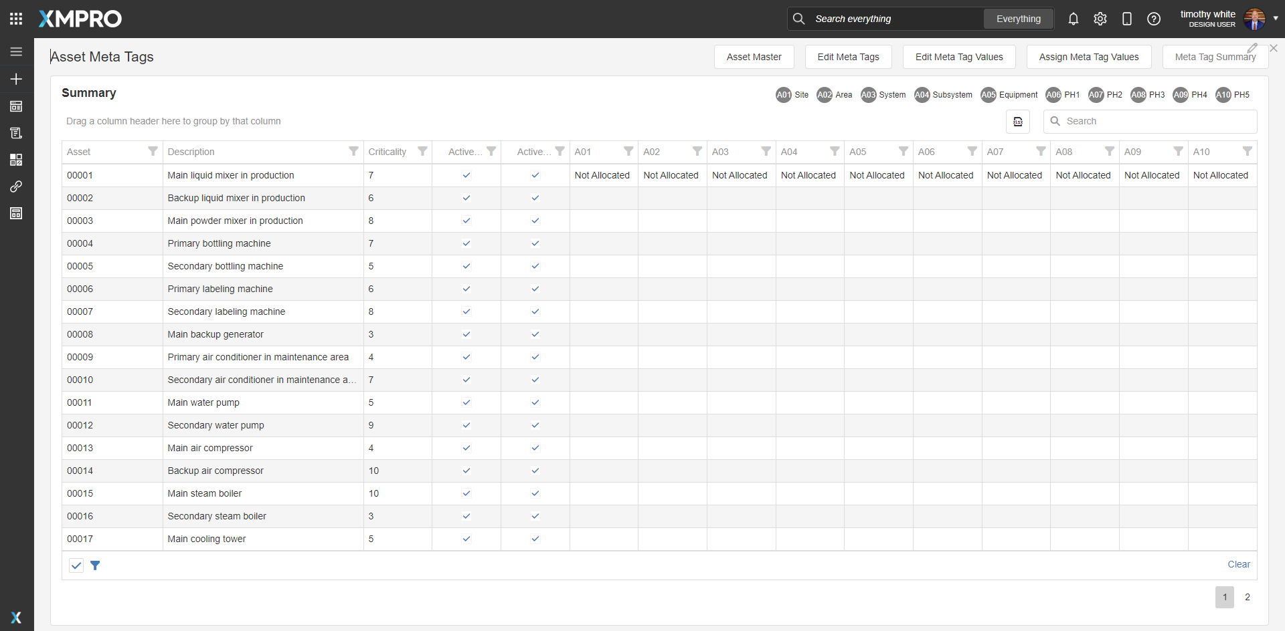Click the XMPRO logo
1285x631 pixels.
coord(80,19)
